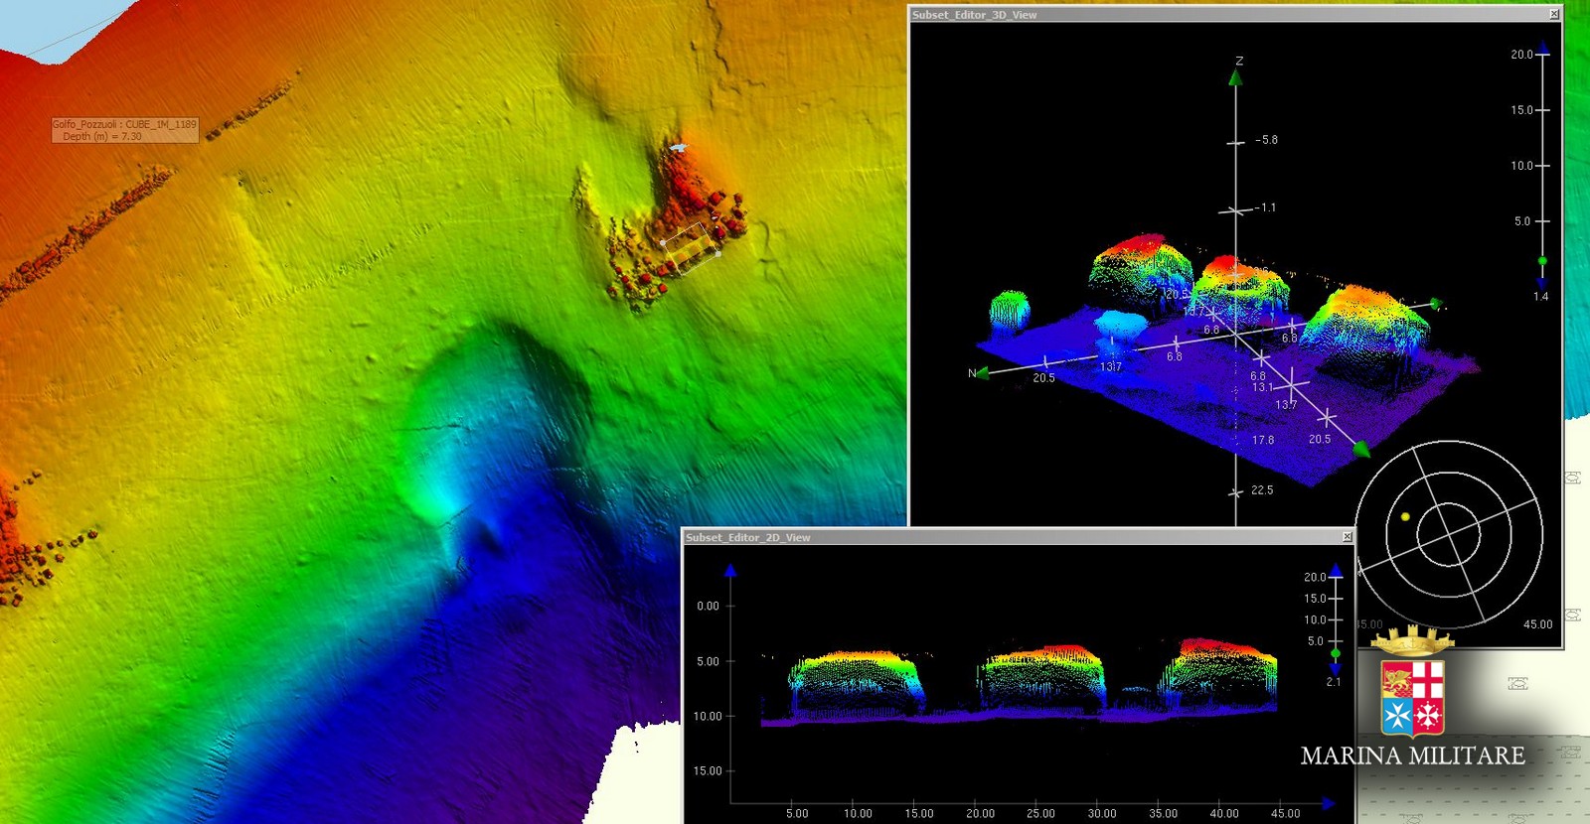Close the Subset_Editor_3D_View window
The width and height of the screenshot is (1590, 824).
coord(1554,14)
